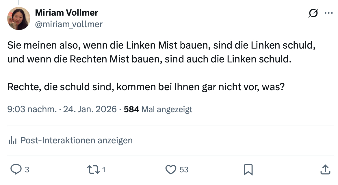This screenshot has height=185, width=338.
Task: Click the bar chart analytics icon
Action: pos(12,141)
